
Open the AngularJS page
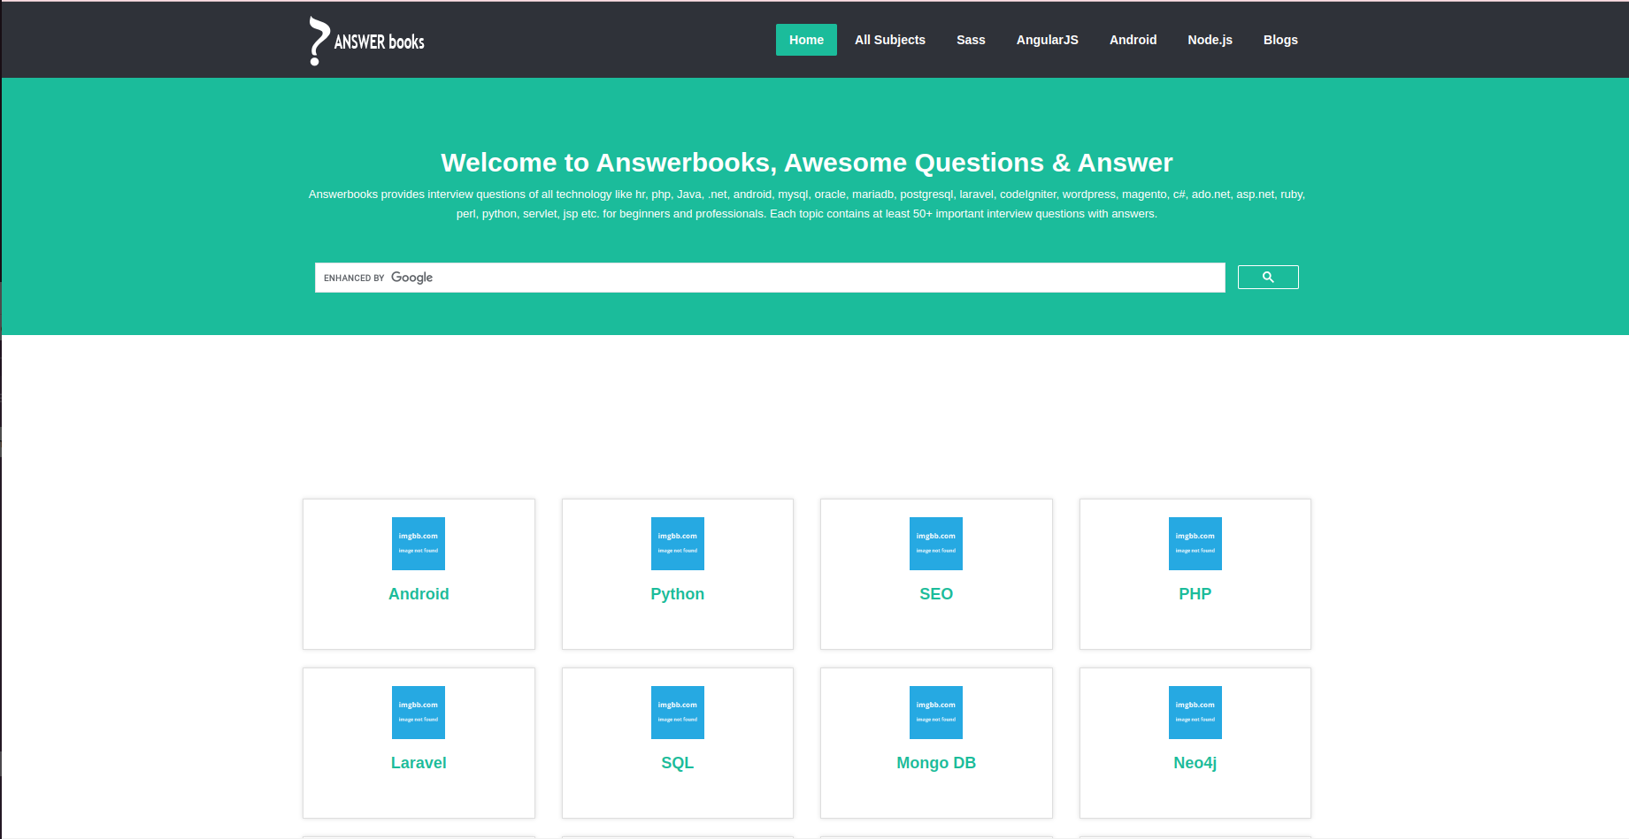[1047, 40]
